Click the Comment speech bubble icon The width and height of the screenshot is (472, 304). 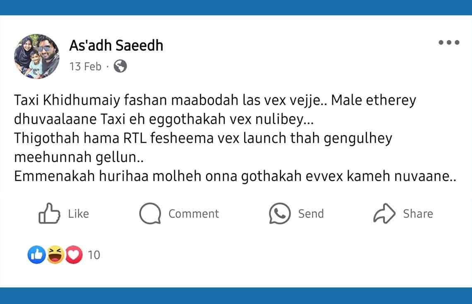coord(149,213)
